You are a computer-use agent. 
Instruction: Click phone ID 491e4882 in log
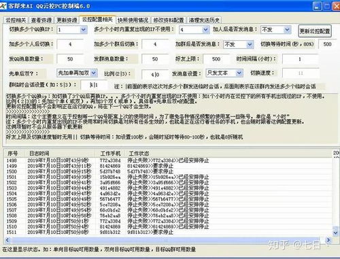[110, 188]
